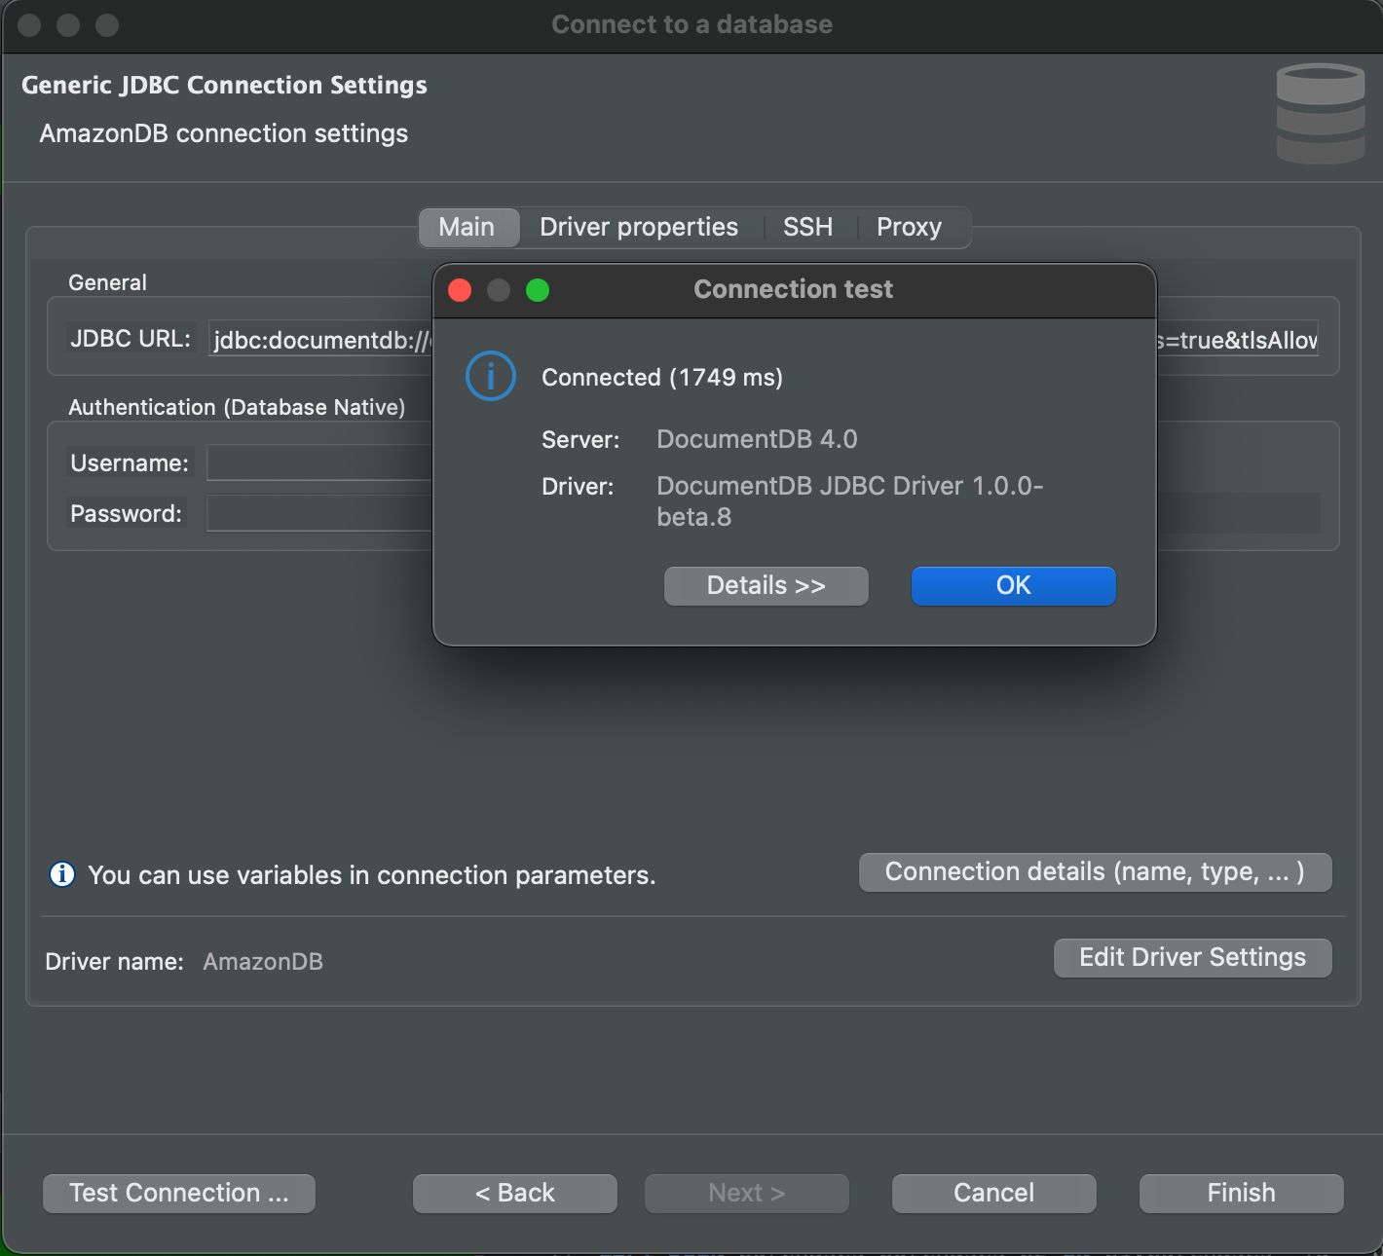
Task: Close the Connection test dialog
Action: click(x=460, y=290)
